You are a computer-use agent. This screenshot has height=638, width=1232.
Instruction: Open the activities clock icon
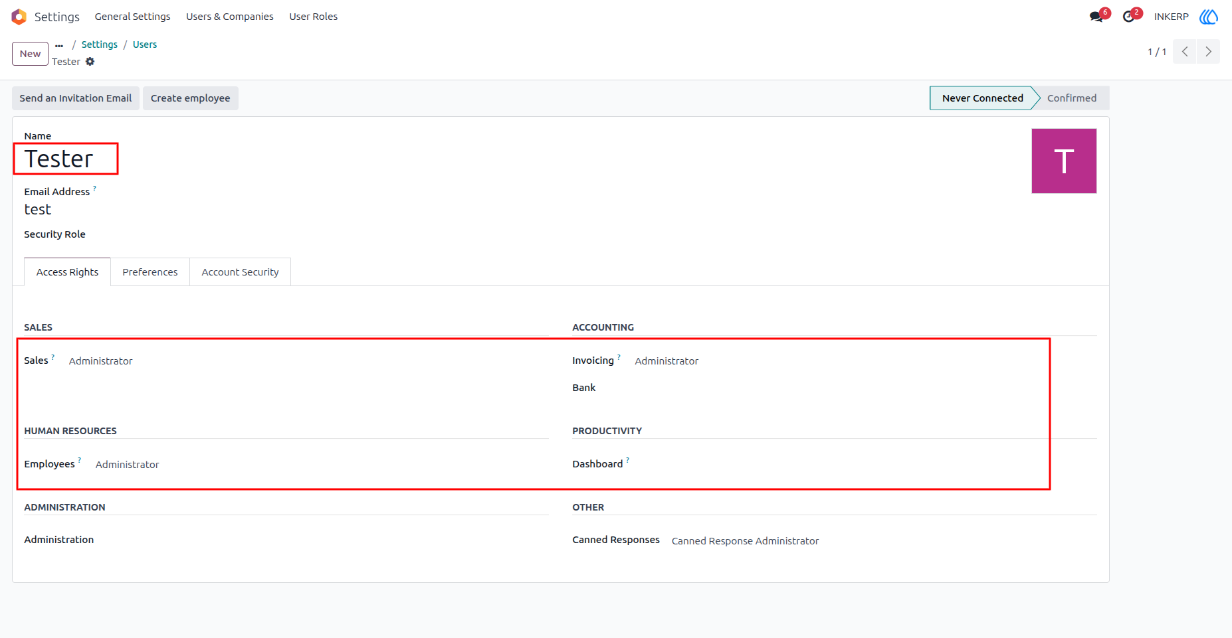[x=1128, y=17]
